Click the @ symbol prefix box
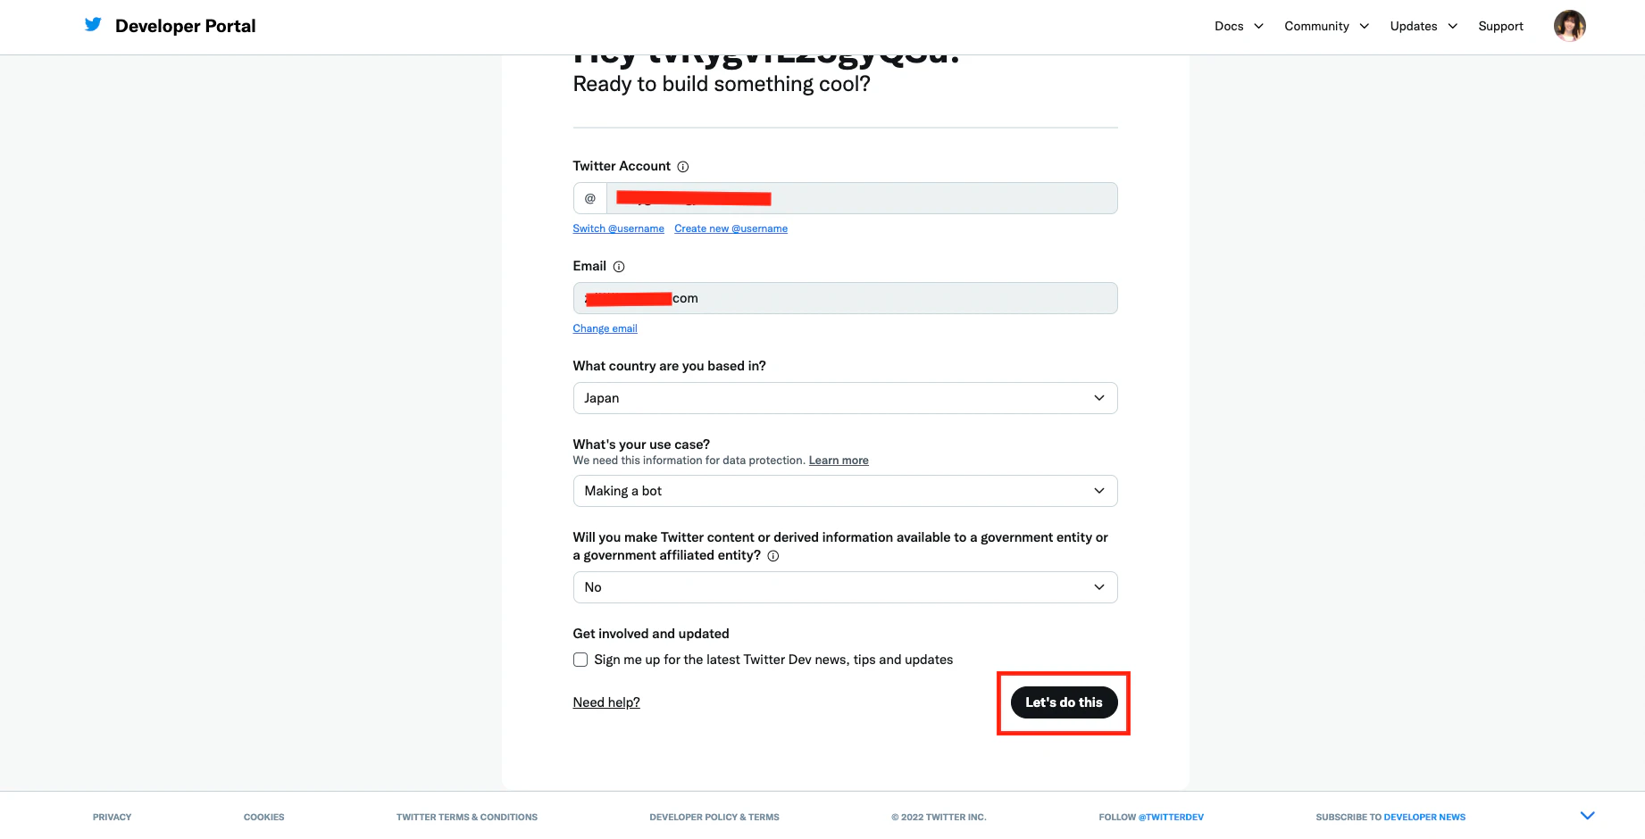 point(590,198)
